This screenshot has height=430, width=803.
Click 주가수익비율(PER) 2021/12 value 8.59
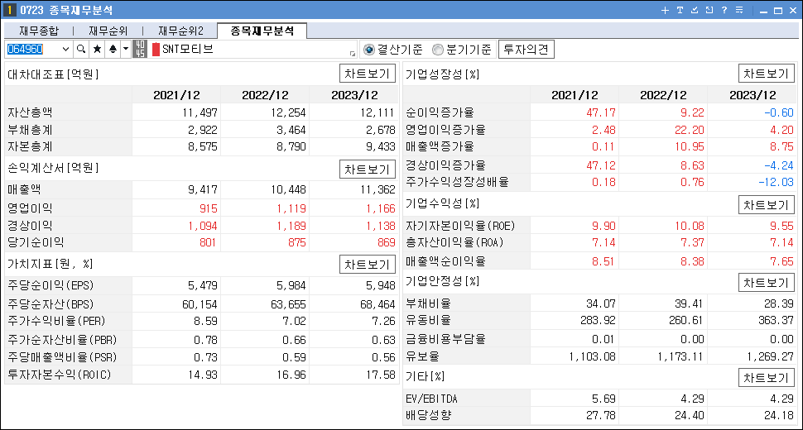pyautogui.click(x=206, y=321)
